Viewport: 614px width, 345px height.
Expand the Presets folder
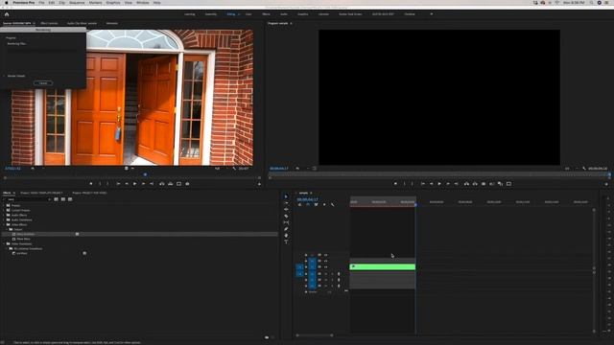pyautogui.click(x=4, y=205)
